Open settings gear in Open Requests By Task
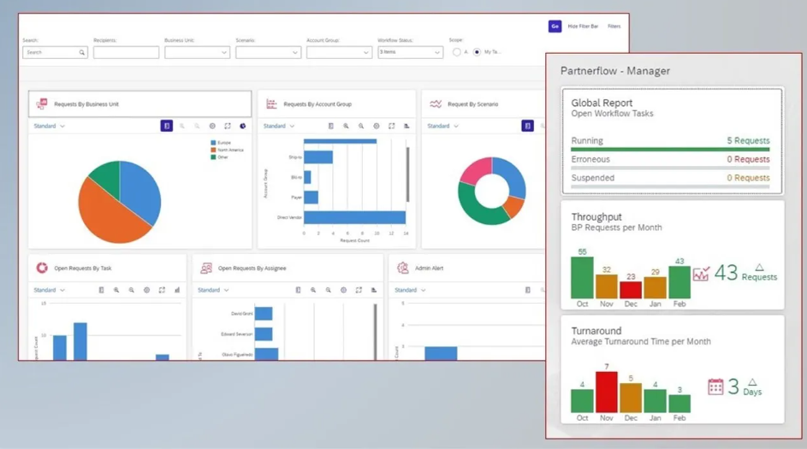 pyautogui.click(x=146, y=290)
